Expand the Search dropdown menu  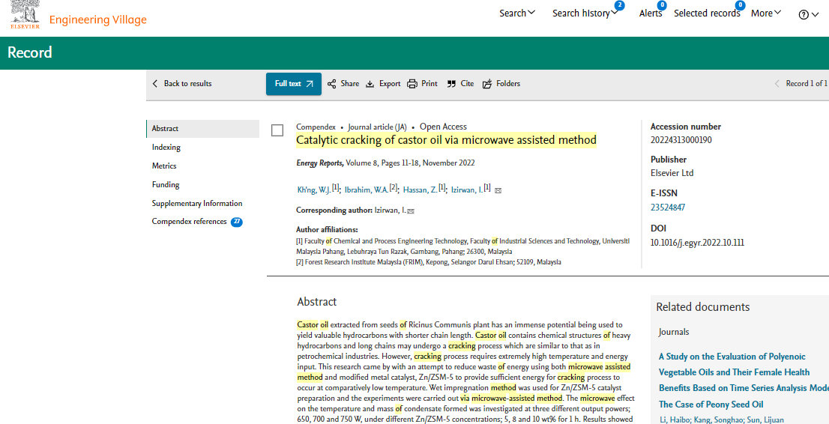517,13
